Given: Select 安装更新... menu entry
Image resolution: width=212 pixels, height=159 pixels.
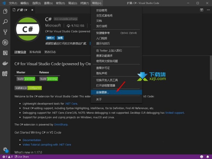Looking at the screenshot, I should click(x=116, y=92).
